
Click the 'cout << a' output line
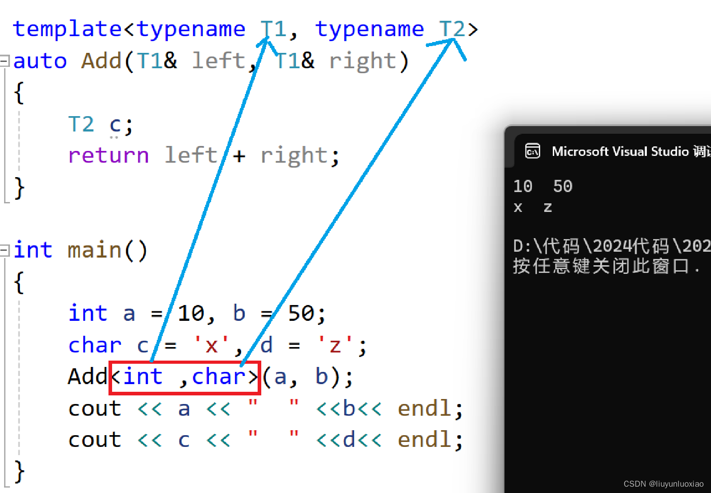[266, 408]
